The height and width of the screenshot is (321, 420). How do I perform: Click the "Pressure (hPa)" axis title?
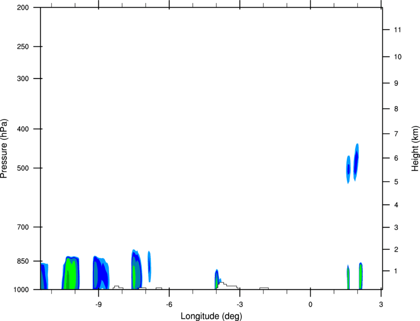point(4,149)
